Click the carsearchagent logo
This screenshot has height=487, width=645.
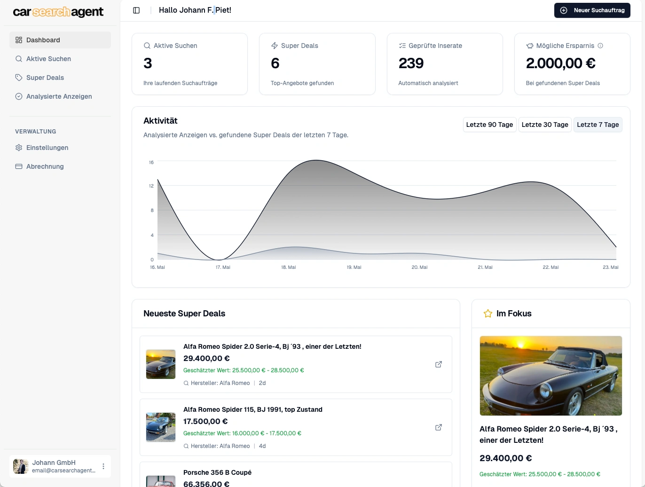pos(58,12)
